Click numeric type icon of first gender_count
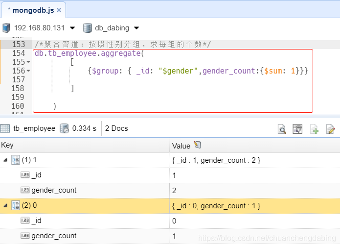This screenshot has width=340, height=247. 25,190
